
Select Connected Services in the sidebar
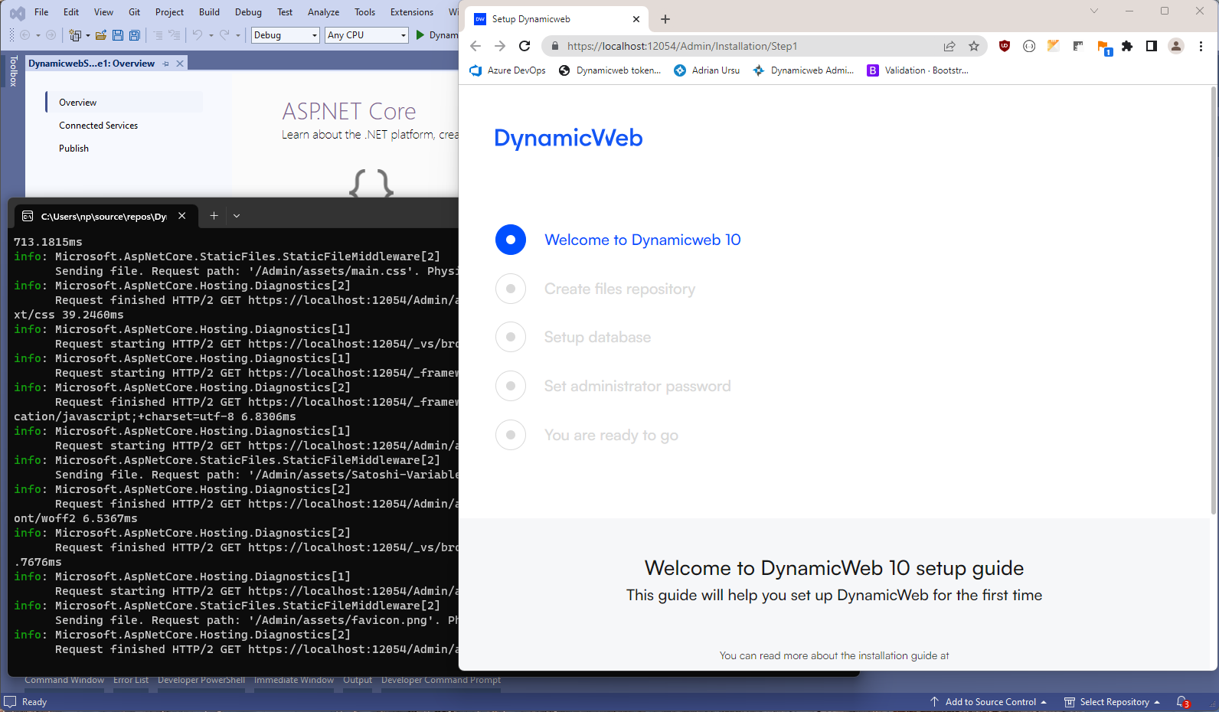pyautogui.click(x=99, y=126)
